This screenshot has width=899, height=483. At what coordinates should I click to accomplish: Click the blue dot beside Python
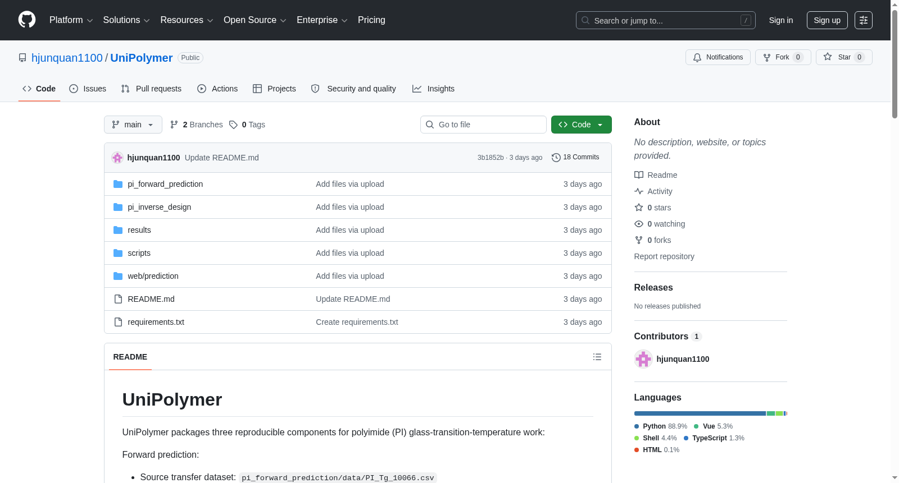[x=637, y=426]
